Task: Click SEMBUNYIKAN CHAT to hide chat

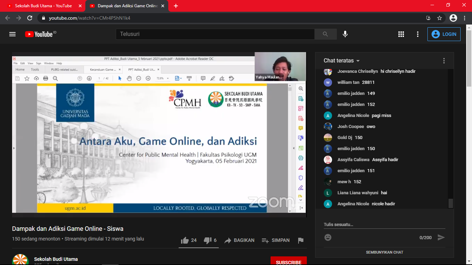Action: pos(384,252)
